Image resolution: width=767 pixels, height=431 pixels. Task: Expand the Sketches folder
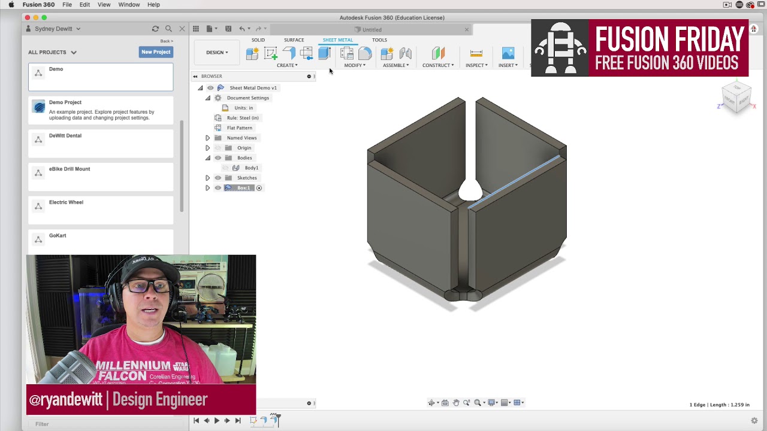click(208, 178)
